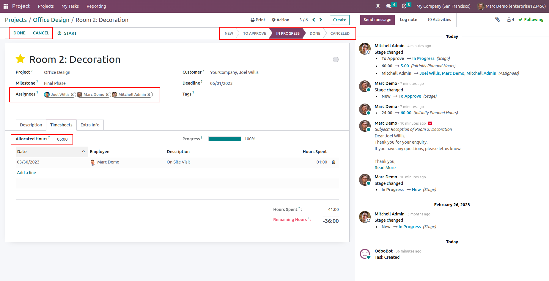Click the record pager 3 / 6
The height and width of the screenshot is (281, 549).
[303, 20]
